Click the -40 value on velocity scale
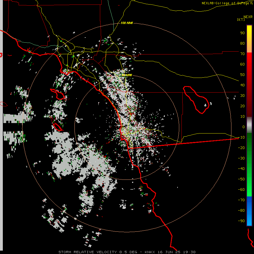 [x=241, y=169]
